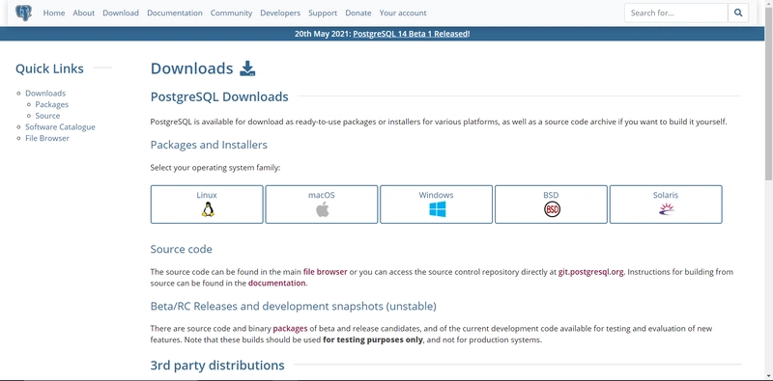Click the bold 'for testing purposes only' text

[x=373, y=340]
